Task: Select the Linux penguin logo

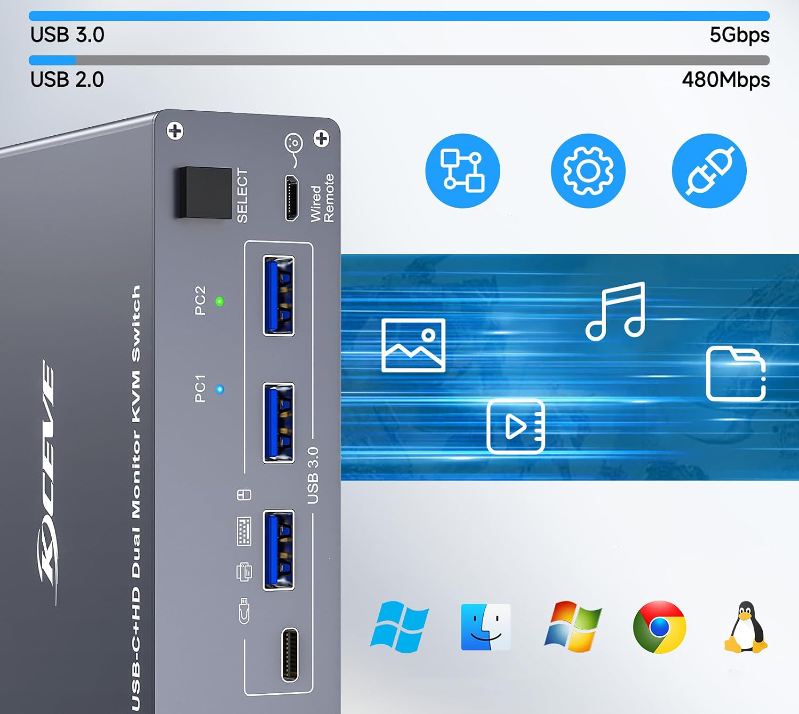Action: coord(746,627)
